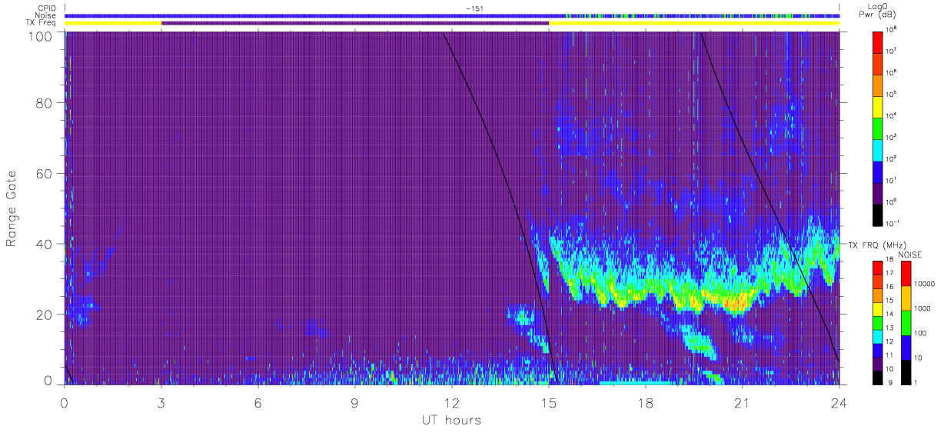Click the '80' tick on Range Gate axis
This screenshot has height=436, width=944.
(x=45, y=104)
